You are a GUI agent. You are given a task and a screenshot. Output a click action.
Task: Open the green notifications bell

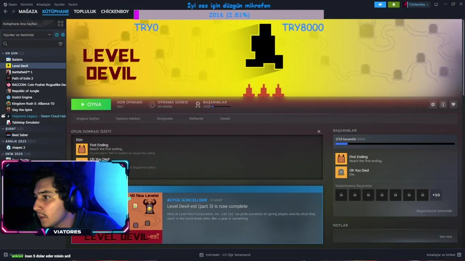[394, 4]
